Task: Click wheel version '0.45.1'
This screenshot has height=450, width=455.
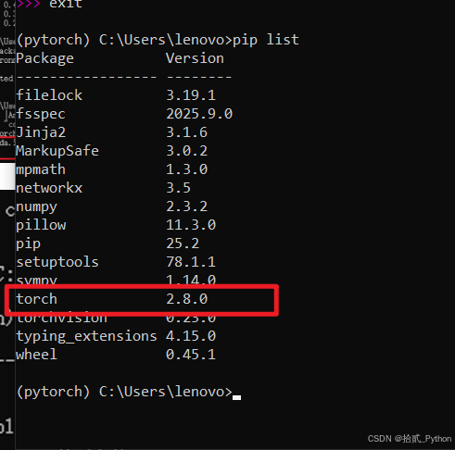Action: click(191, 355)
